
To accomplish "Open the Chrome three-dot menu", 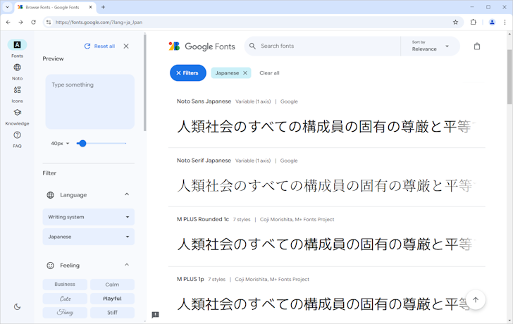I will pos(505,23).
